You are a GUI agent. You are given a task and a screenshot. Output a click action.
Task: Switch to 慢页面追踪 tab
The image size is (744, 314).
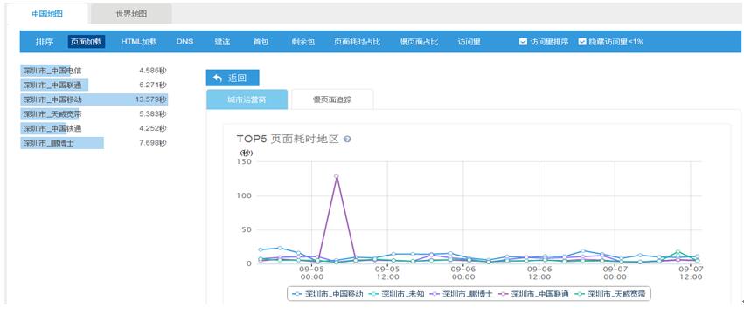(332, 99)
